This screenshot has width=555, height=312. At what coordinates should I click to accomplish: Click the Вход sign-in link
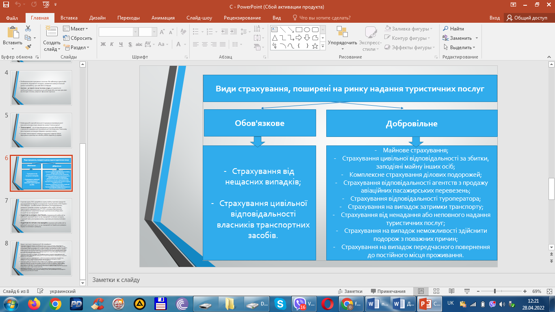pyautogui.click(x=494, y=18)
